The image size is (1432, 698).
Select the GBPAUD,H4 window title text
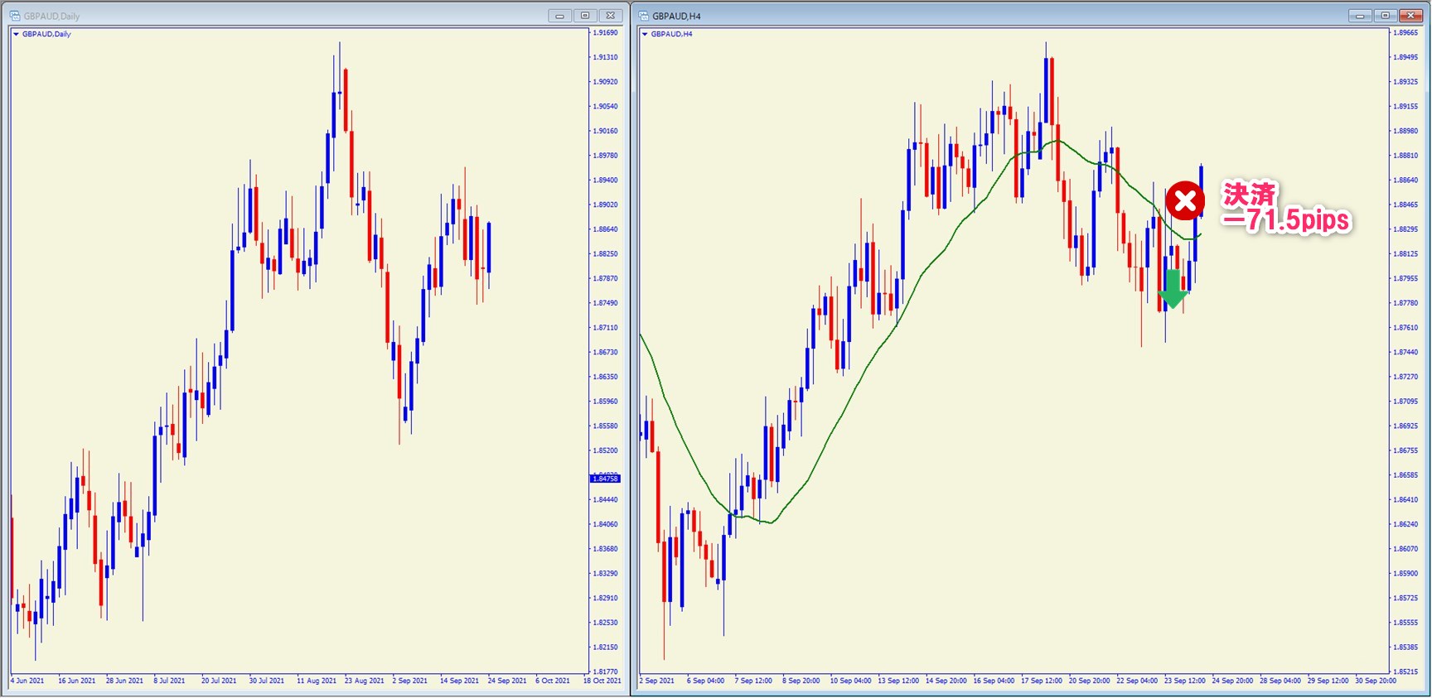click(x=676, y=16)
